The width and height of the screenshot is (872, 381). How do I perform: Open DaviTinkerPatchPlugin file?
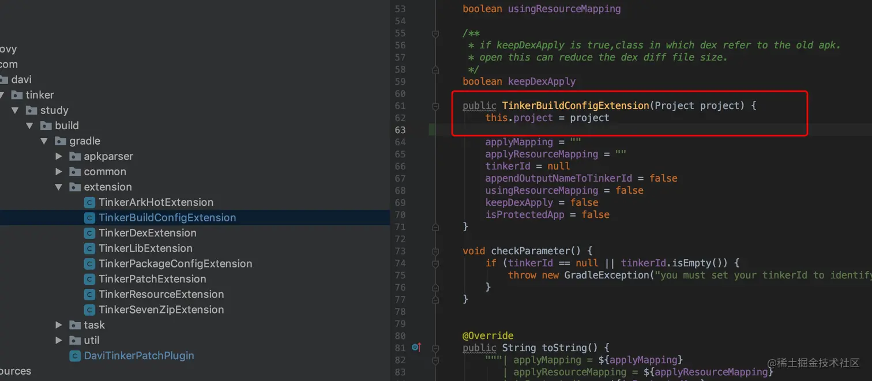[139, 356]
